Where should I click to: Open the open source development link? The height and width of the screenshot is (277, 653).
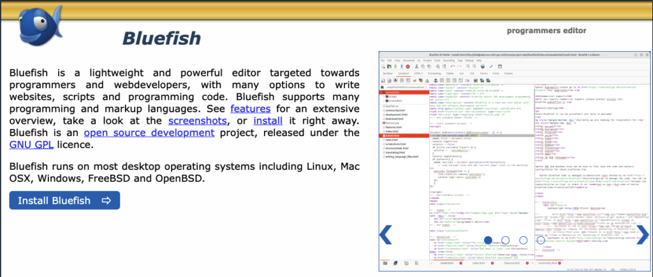click(149, 133)
